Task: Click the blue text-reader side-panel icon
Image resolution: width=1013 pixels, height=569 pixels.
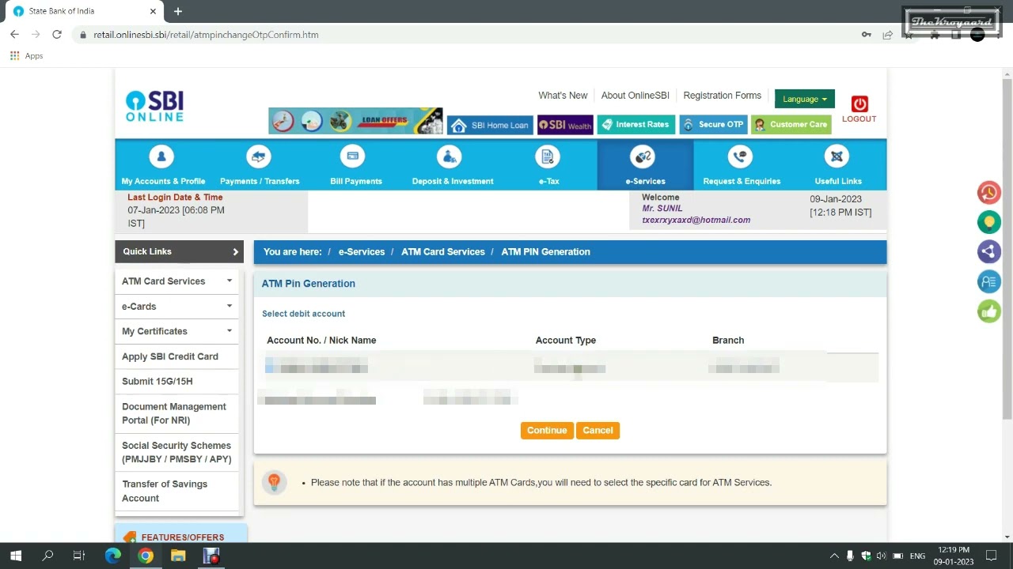Action: (x=988, y=281)
